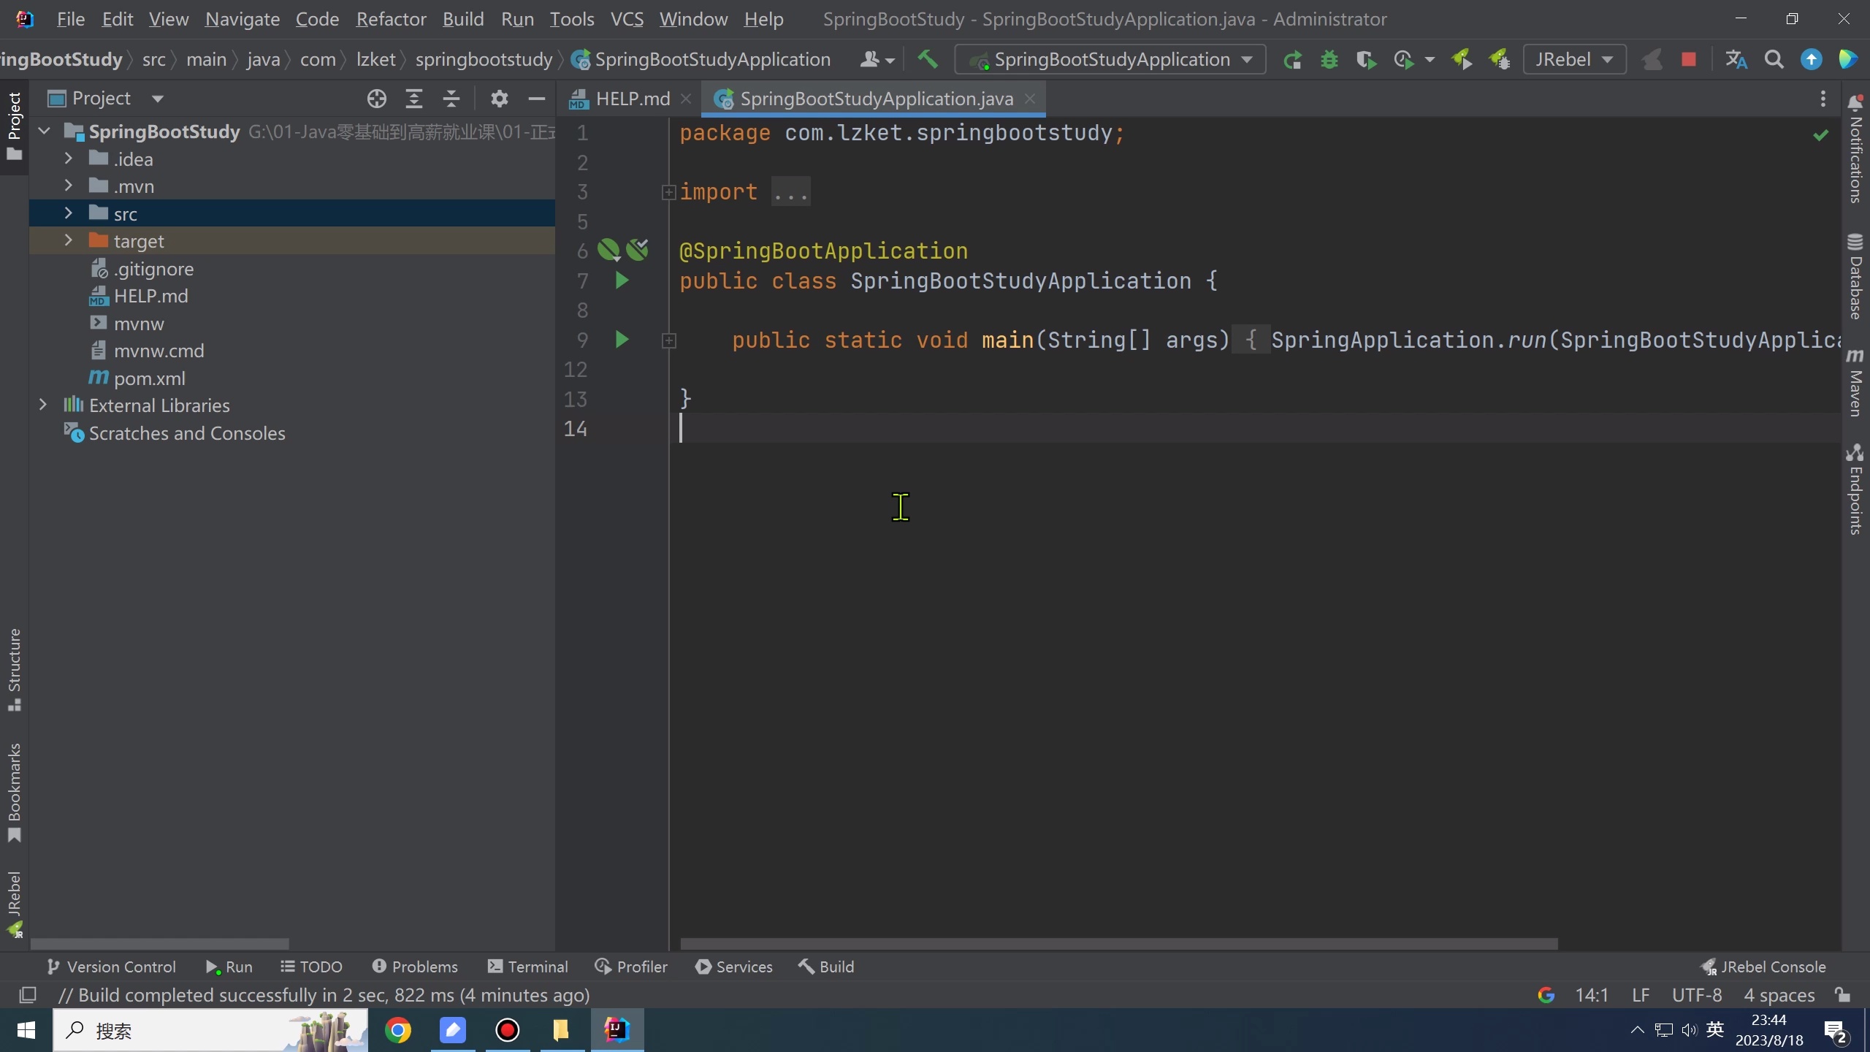The height and width of the screenshot is (1052, 1870).
Task: Click the Build project hammer icon
Action: [x=927, y=59]
